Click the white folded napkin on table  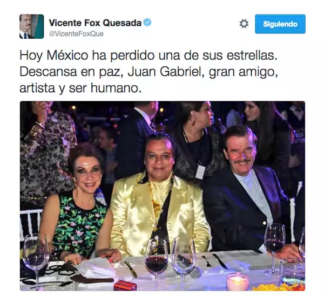pyautogui.click(x=96, y=268)
